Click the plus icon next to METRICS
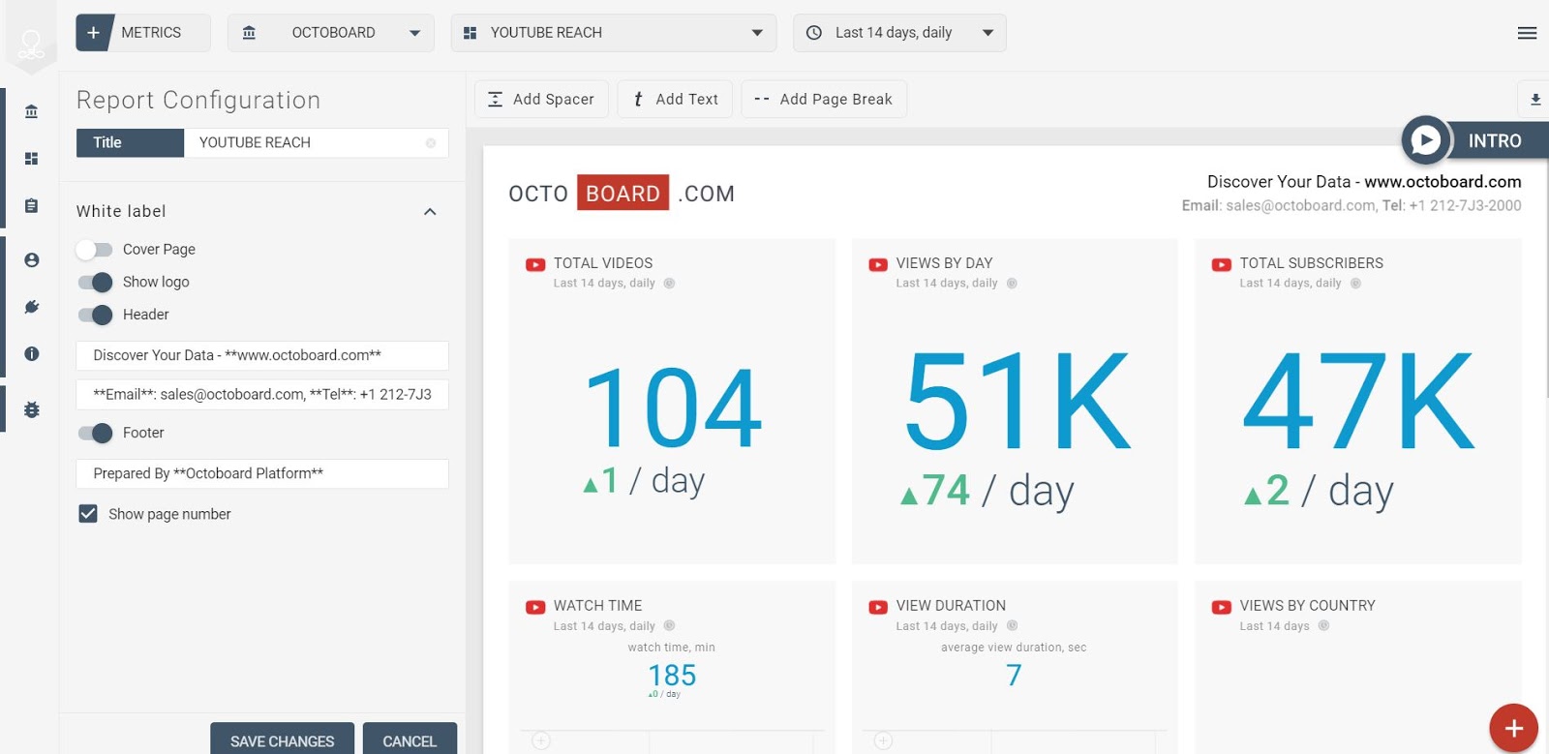The width and height of the screenshot is (1549, 754). pyautogui.click(x=94, y=33)
